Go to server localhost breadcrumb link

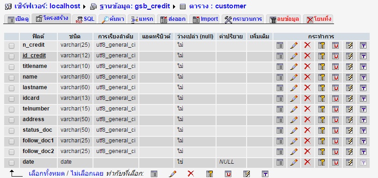47,6
